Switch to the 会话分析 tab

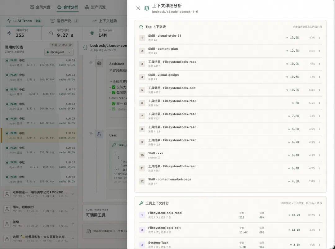point(68,7)
